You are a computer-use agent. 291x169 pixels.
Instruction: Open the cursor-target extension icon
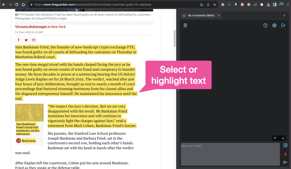tap(223, 5)
